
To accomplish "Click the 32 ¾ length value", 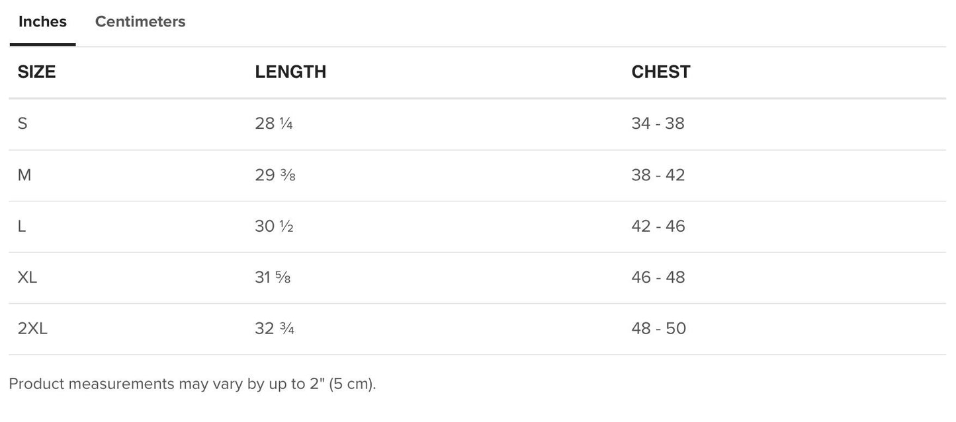I will (274, 328).
